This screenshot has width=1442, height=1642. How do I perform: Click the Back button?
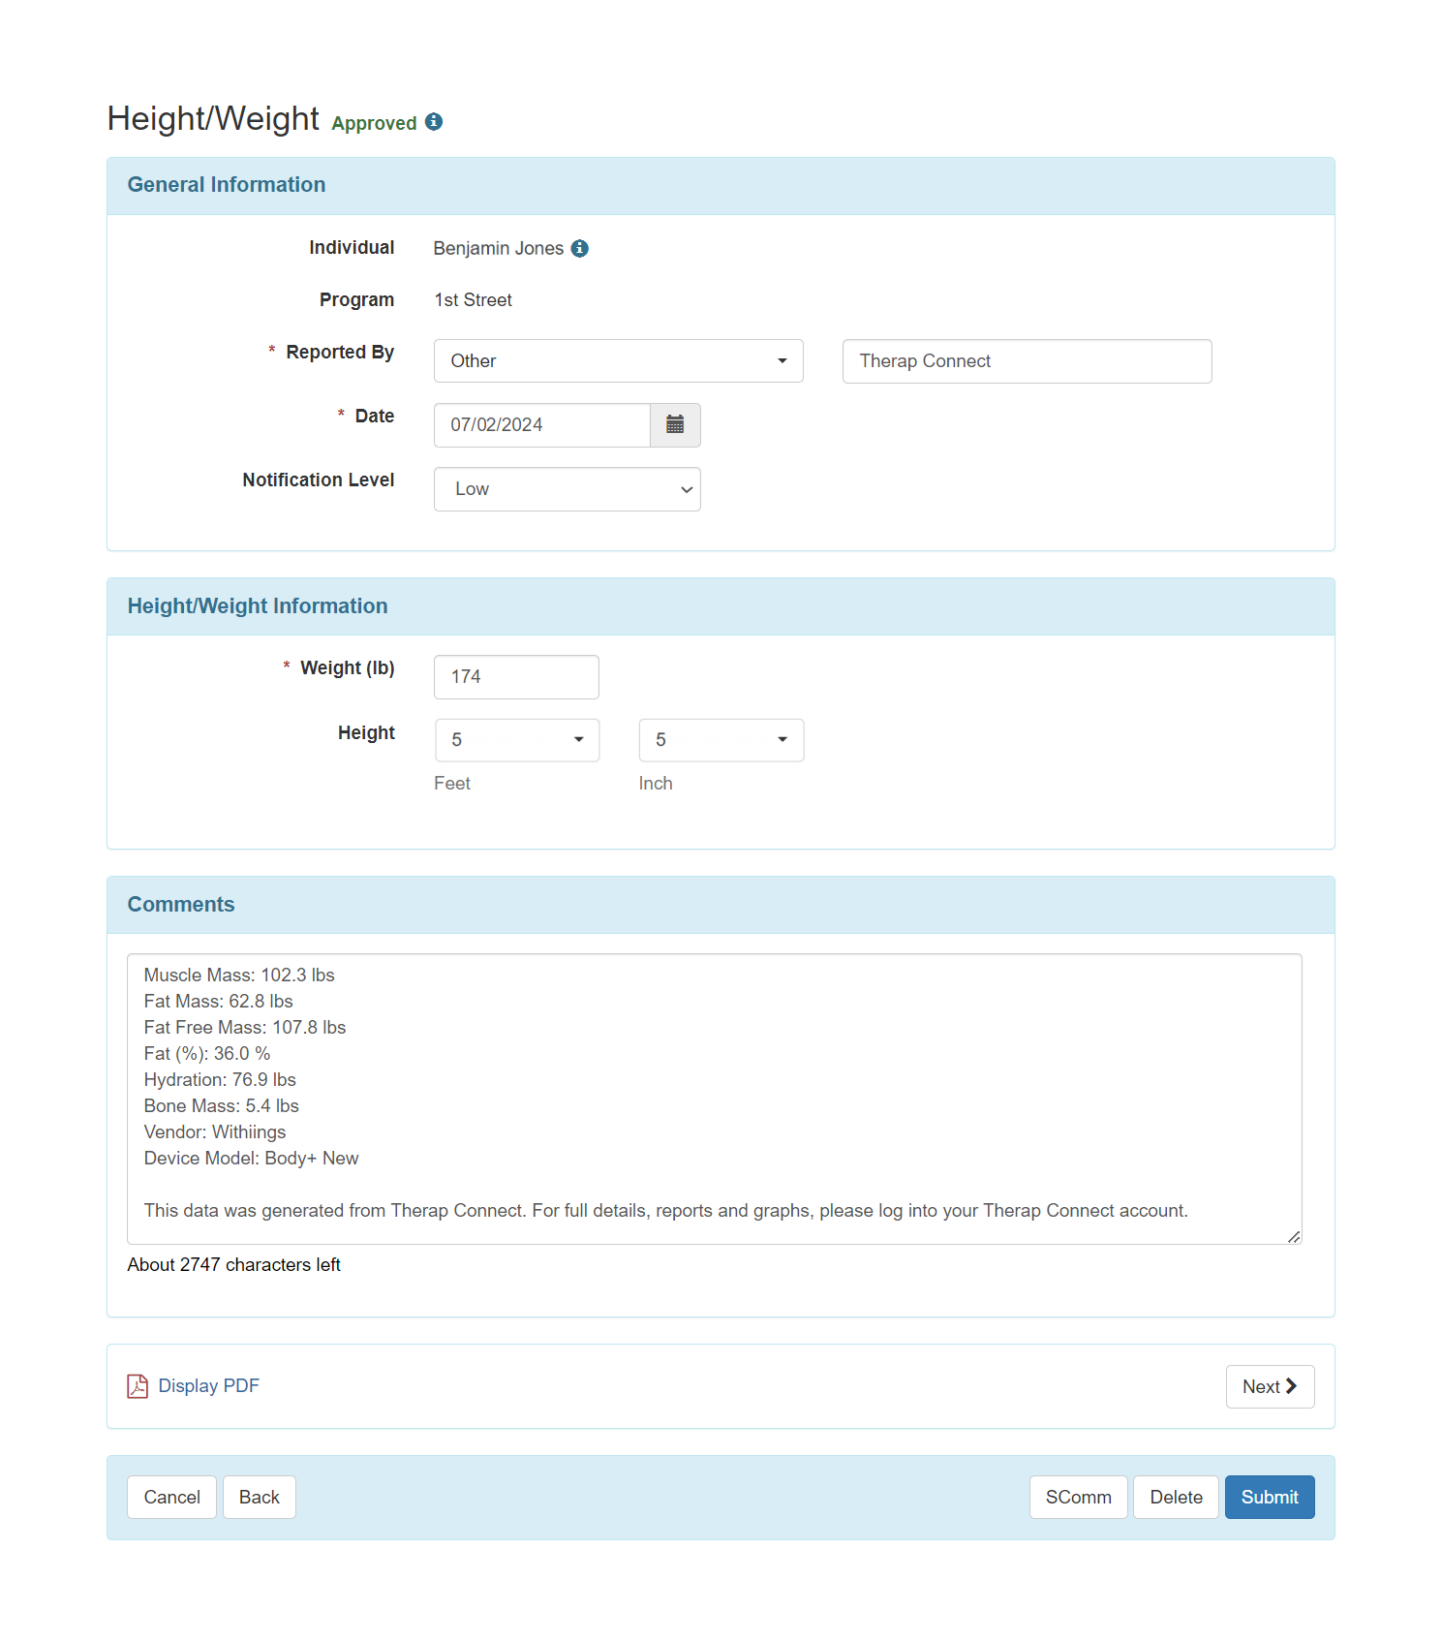(x=260, y=1498)
